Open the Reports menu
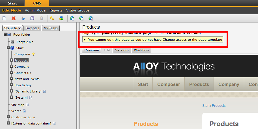Viewport: 258px width, 129px height. click(56, 10)
